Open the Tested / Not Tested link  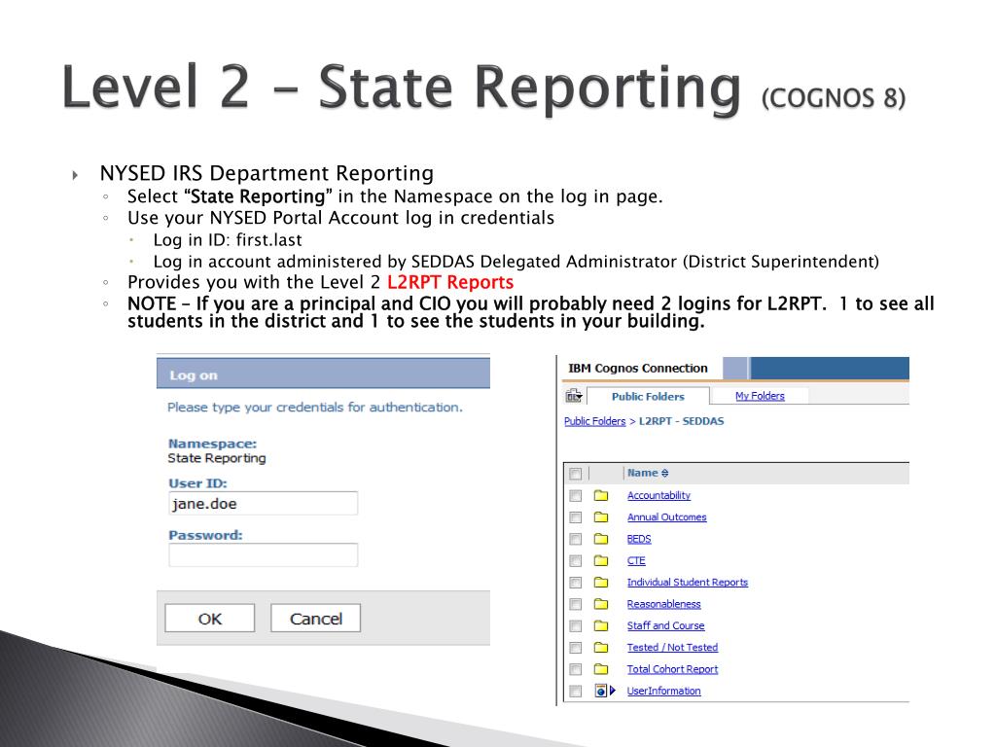coord(673,647)
